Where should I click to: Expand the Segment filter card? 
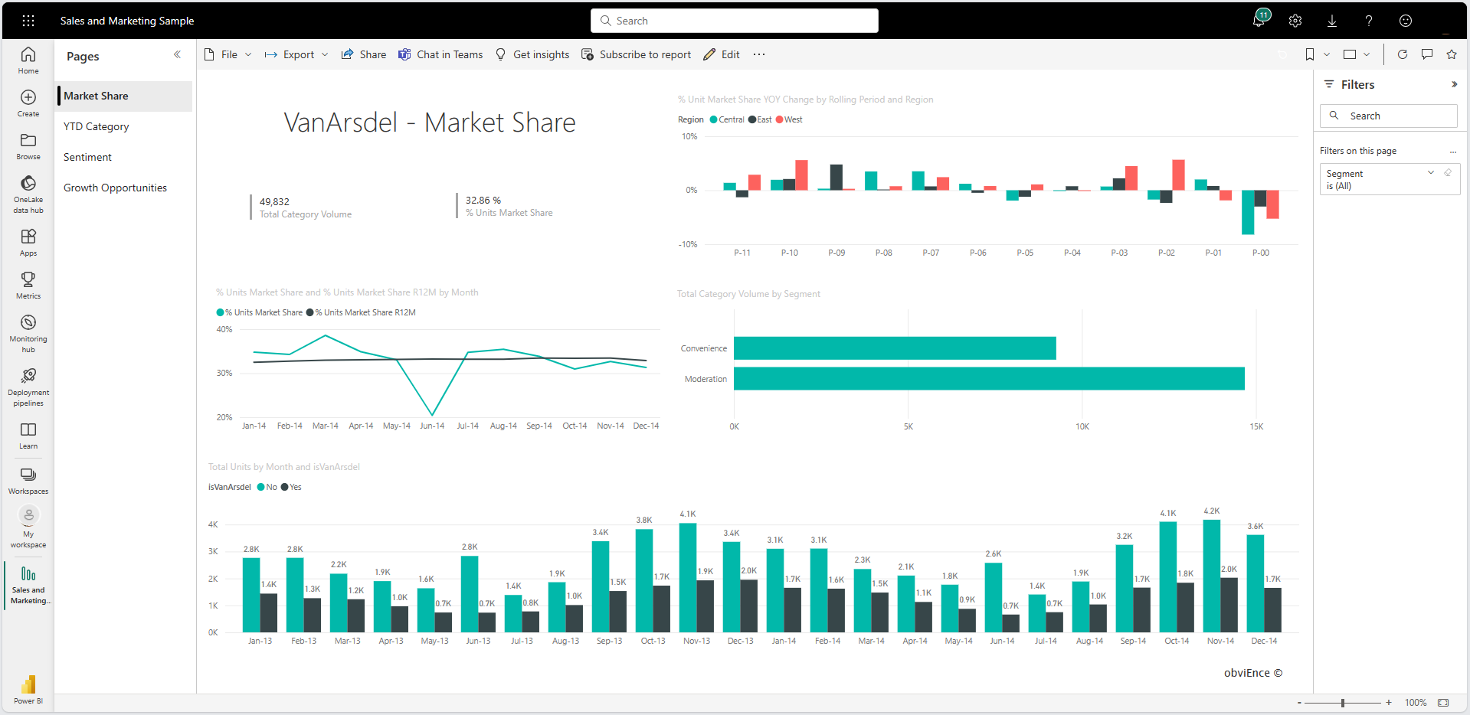(1431, 173)
